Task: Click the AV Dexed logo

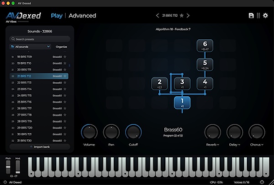Action: point(23,15)
